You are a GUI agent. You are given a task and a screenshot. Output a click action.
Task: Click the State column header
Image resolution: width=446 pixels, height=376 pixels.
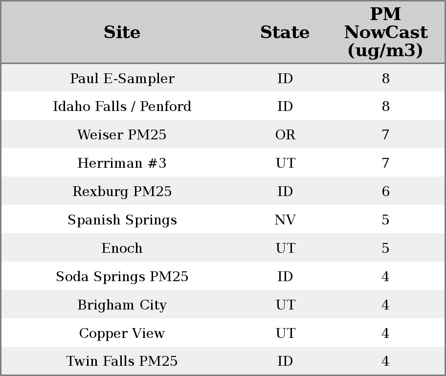pyautogui.click(x=285, y=33)
